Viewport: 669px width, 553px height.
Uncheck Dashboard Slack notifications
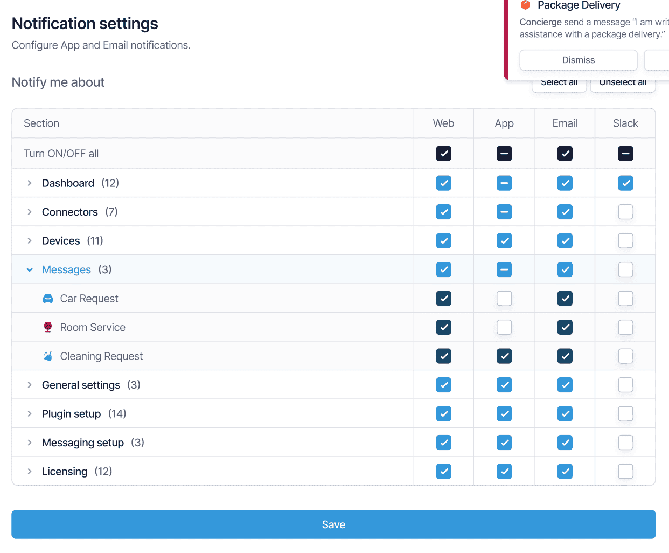[625, 183]
